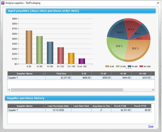Click the three dots under pie legend
Viewport: 162px width, 132px height.
(128, 68)
